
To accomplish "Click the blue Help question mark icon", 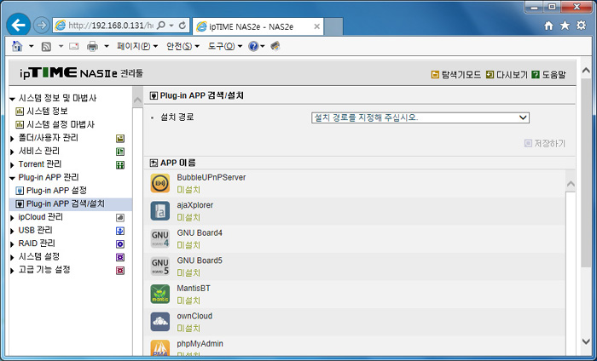I will click(x=253, y=46).
